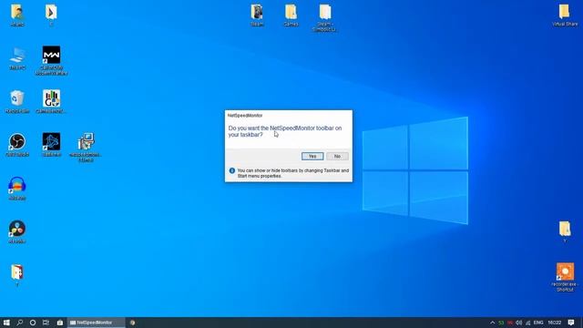This screenshot has height=328, width=583.
Task: Select the netspeedmonitor installer file icon
Action: point(86,142)
